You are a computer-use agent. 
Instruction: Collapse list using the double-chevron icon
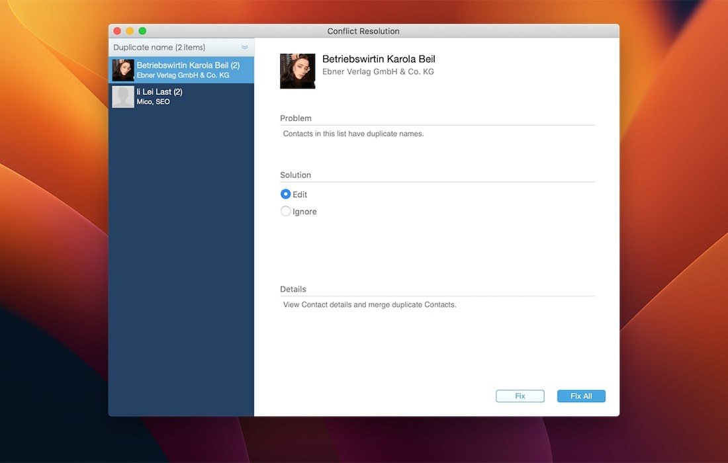245,48
